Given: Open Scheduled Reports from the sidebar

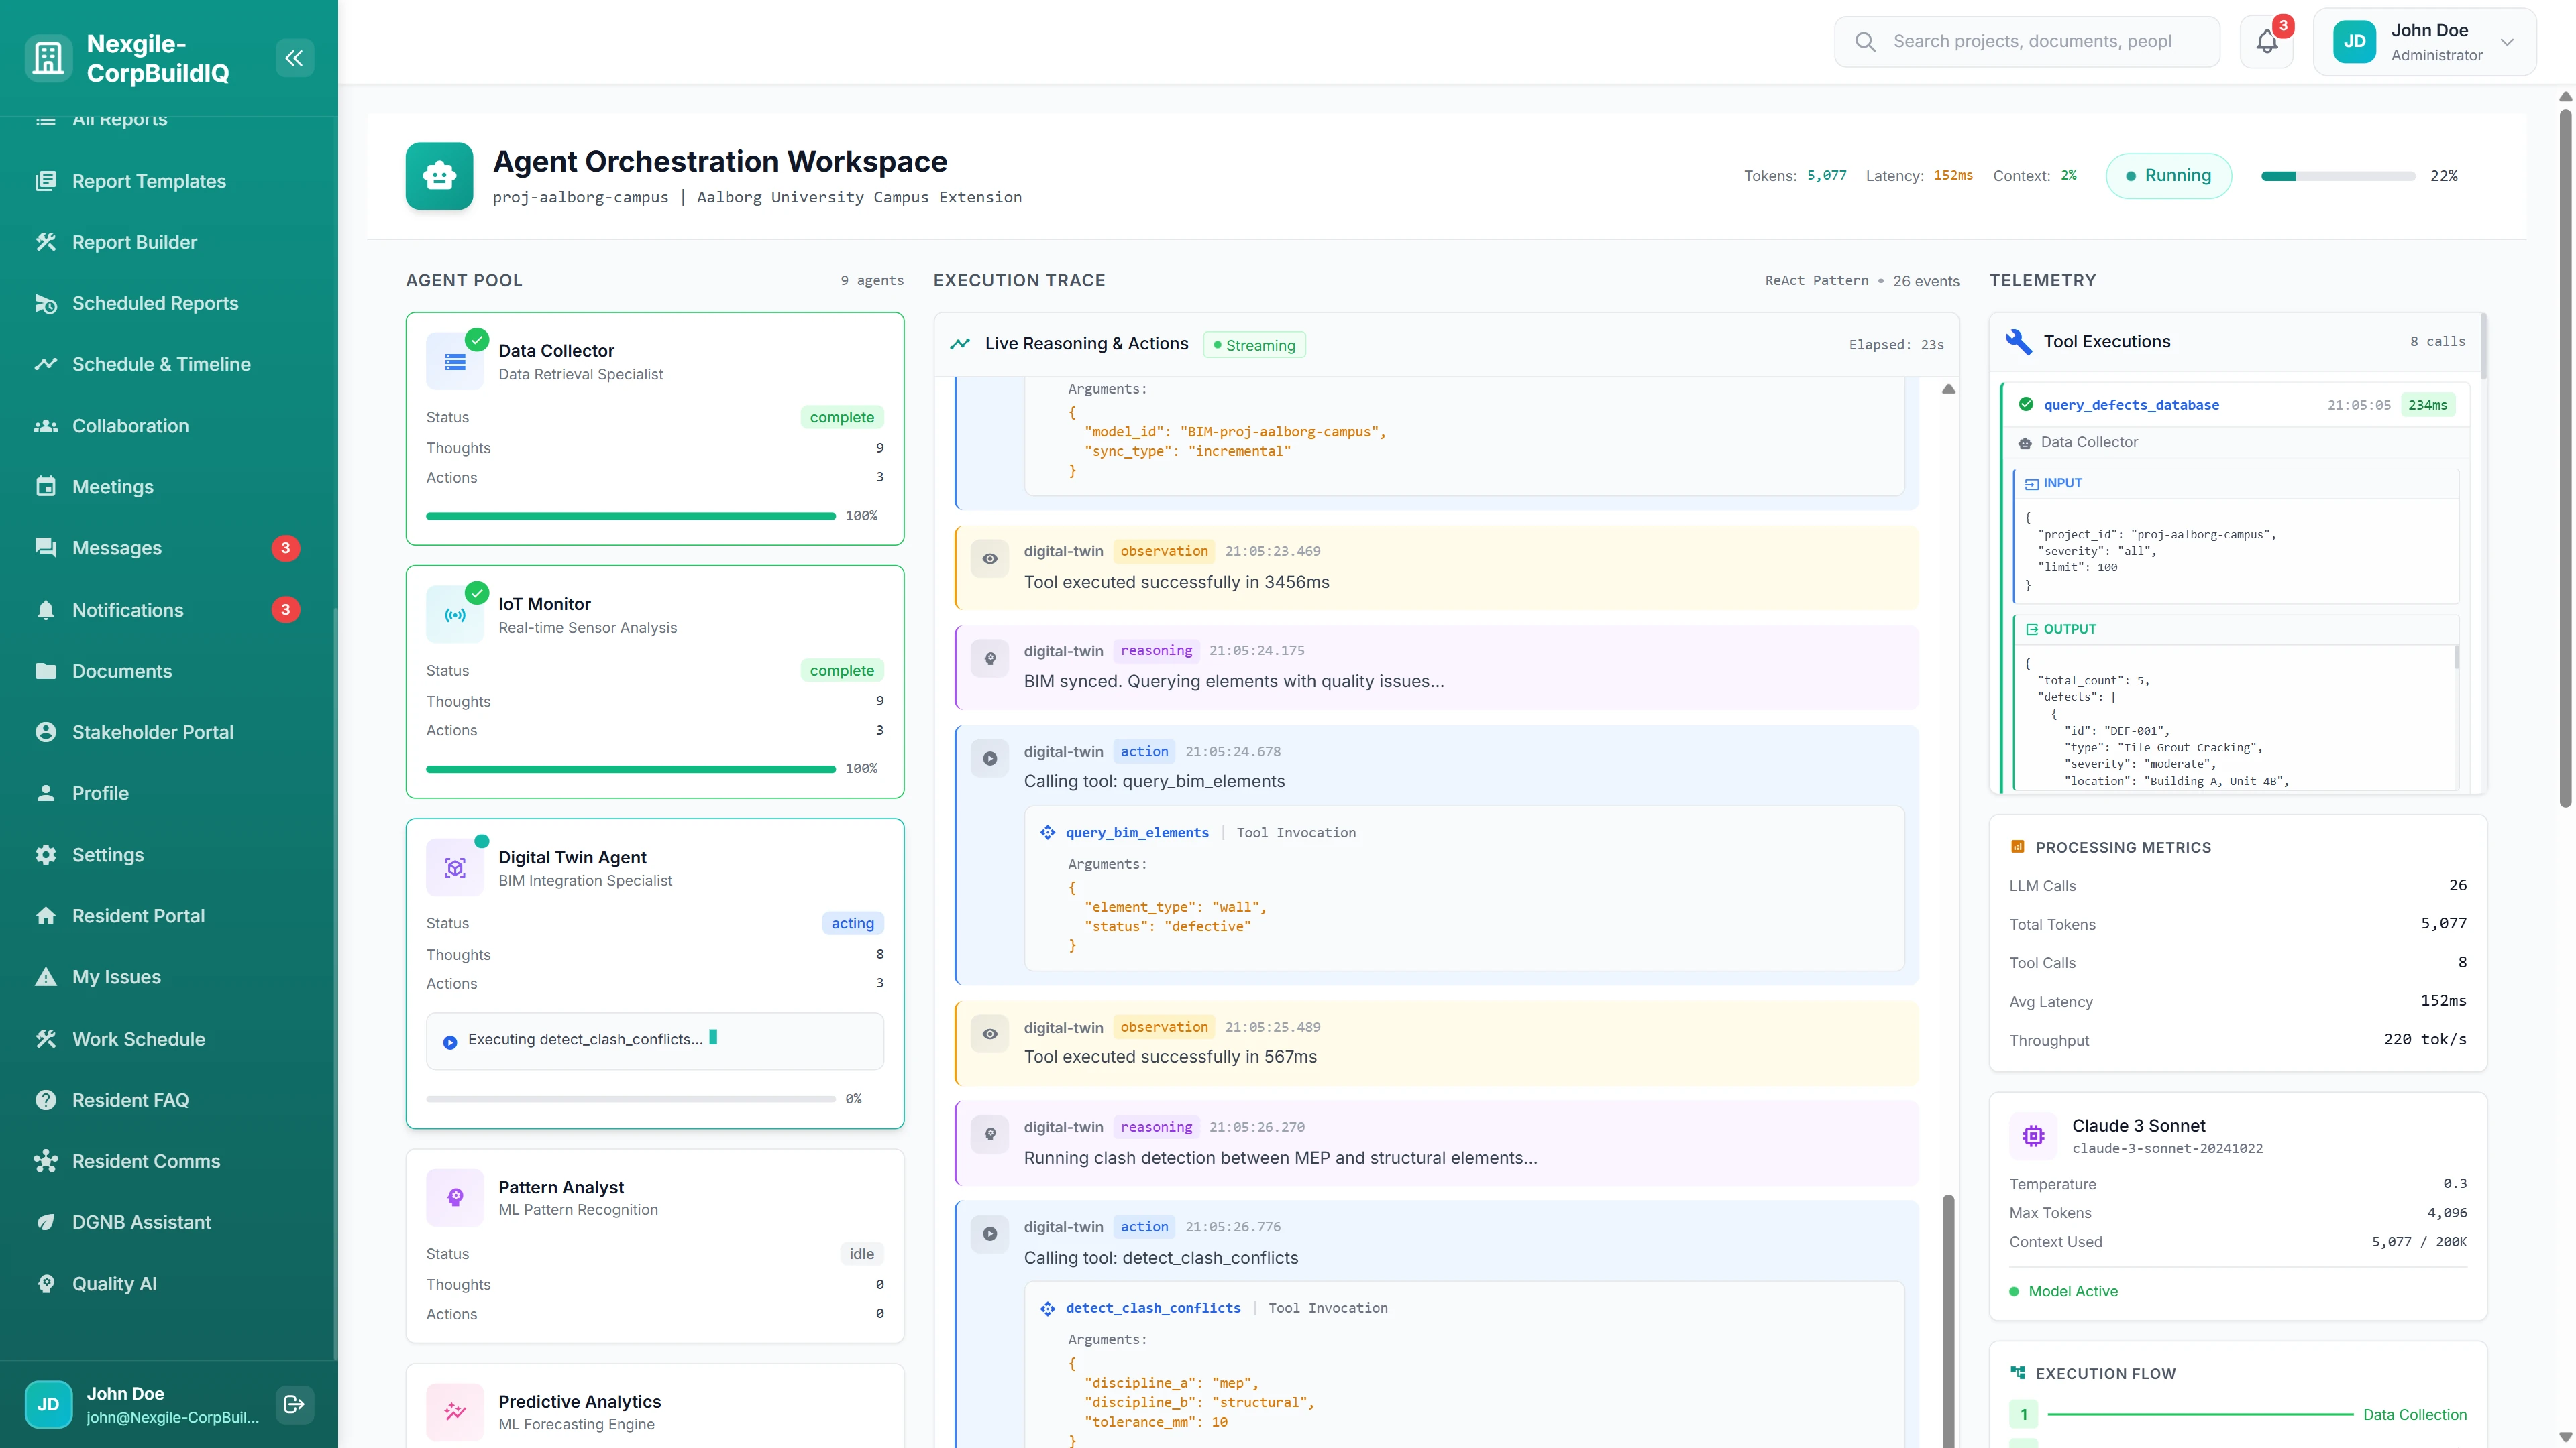Looking at the screenshot, I should [155, 303].
